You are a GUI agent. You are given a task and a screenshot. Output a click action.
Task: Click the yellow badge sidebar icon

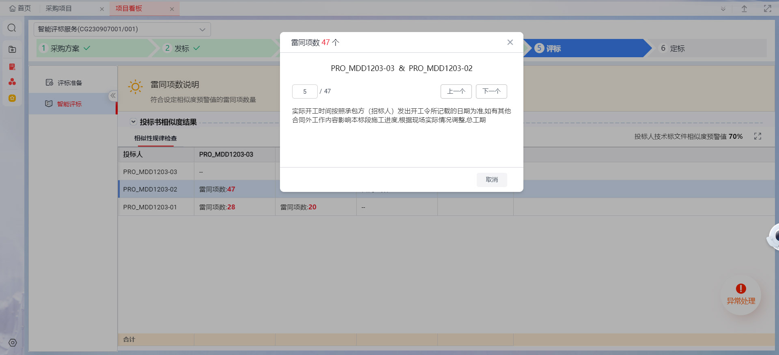tap(12, 98)
